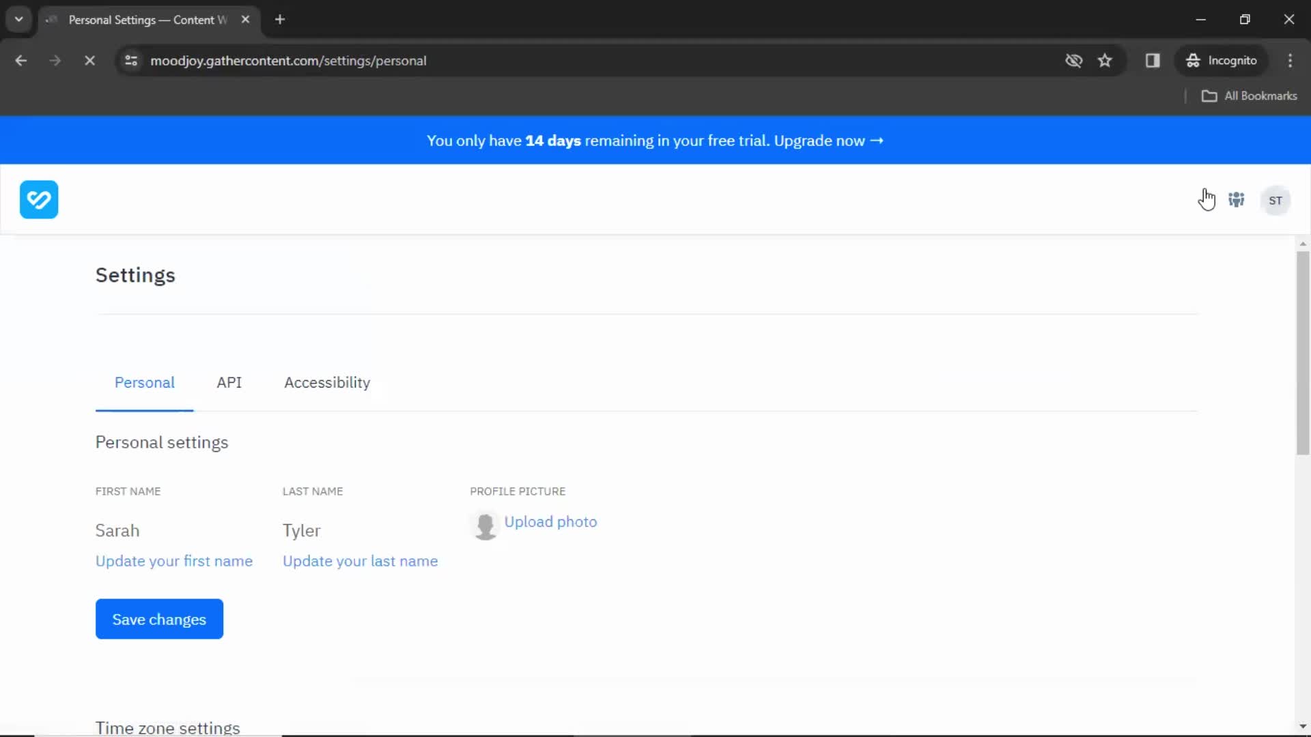Open site information icon in address bar
Viewport: 1311px width, 737px height.
tap(131, 61)
